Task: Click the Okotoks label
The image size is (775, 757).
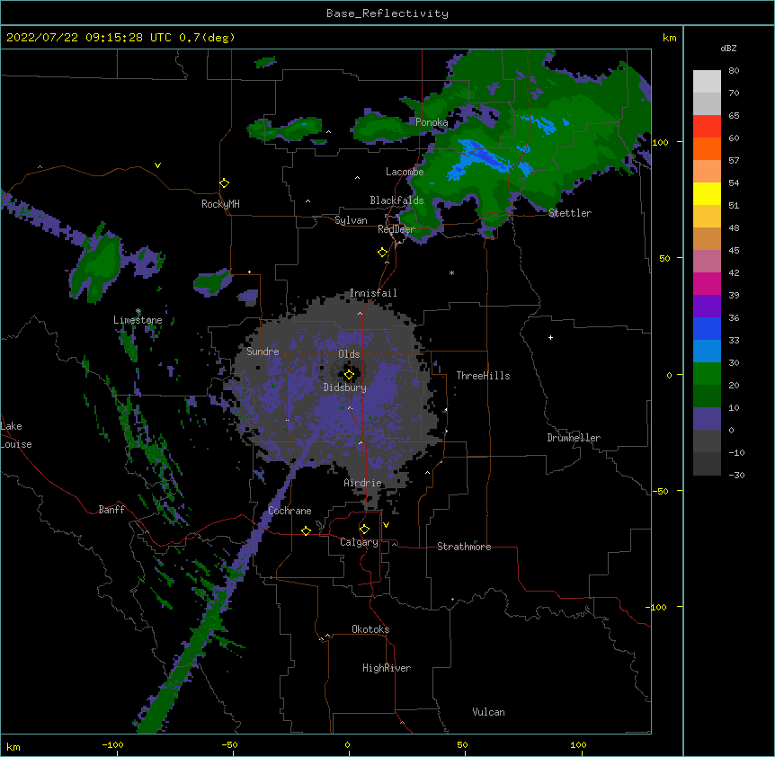Action: click(370, 629)
